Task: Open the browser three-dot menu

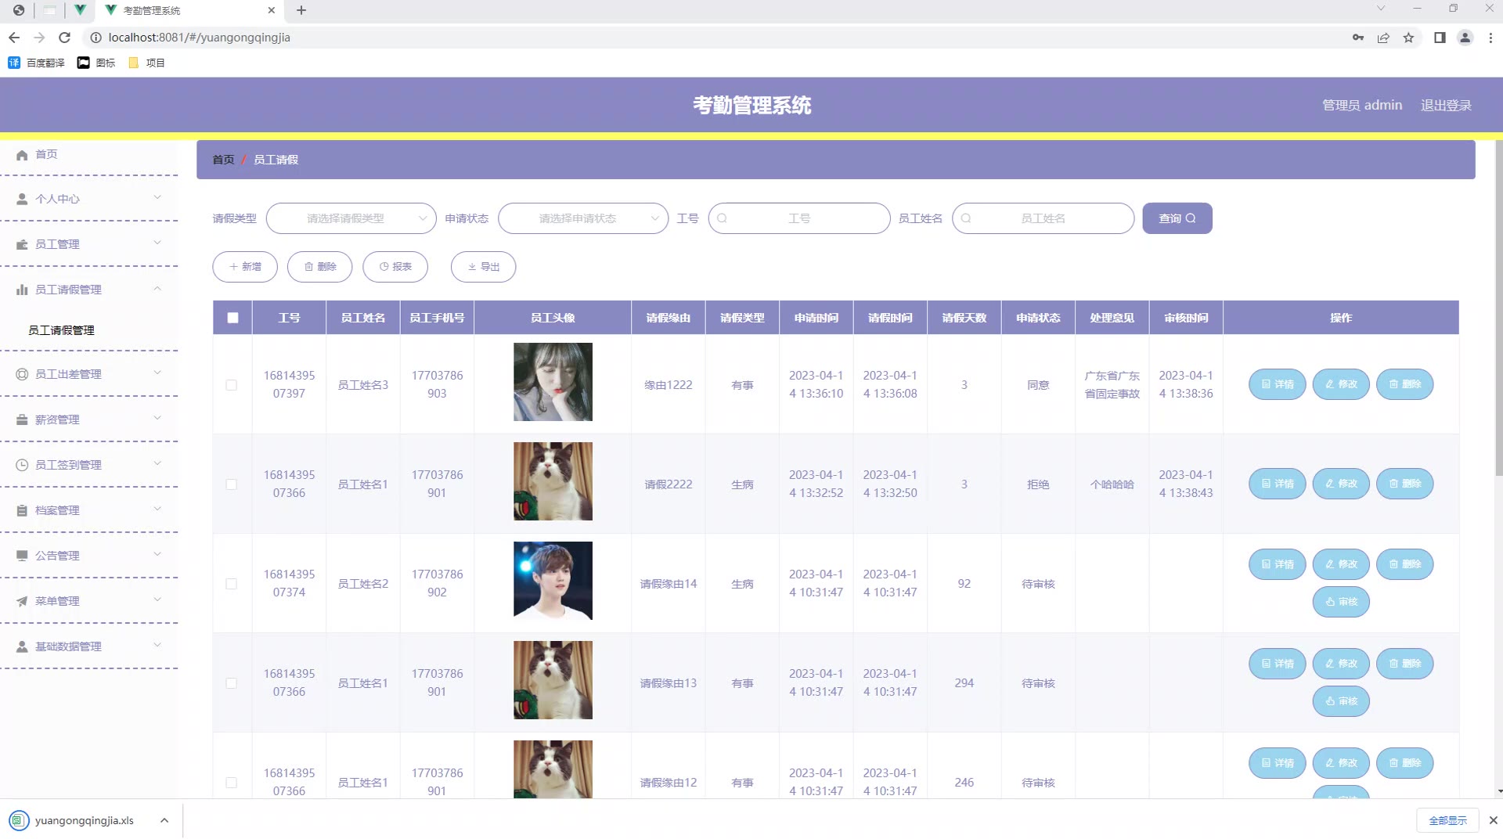Action: tap(1490, 38)
